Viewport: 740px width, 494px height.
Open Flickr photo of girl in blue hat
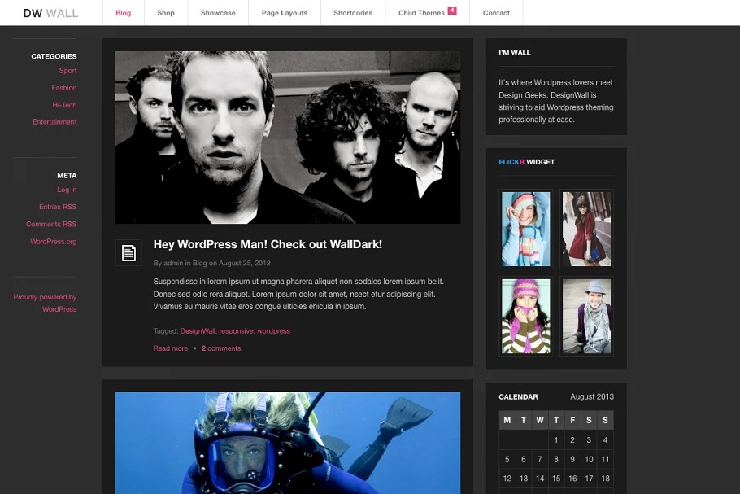[525, 229]
